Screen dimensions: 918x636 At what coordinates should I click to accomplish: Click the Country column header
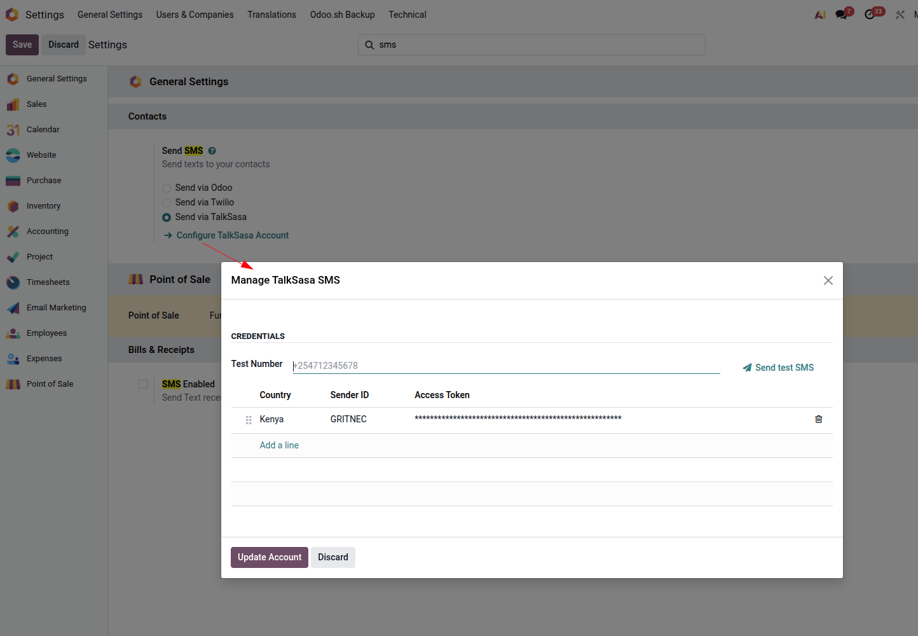(275, 395)
